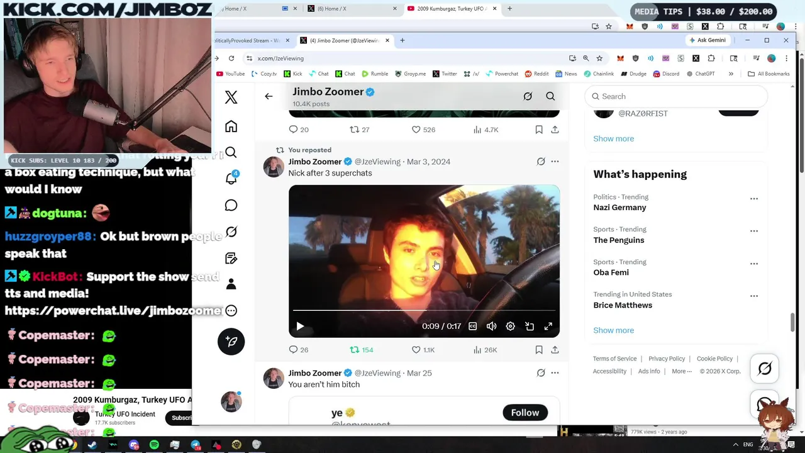Open options for Oba Femi trend
Screen dimensions: 805x453
(x=754, y=264)
